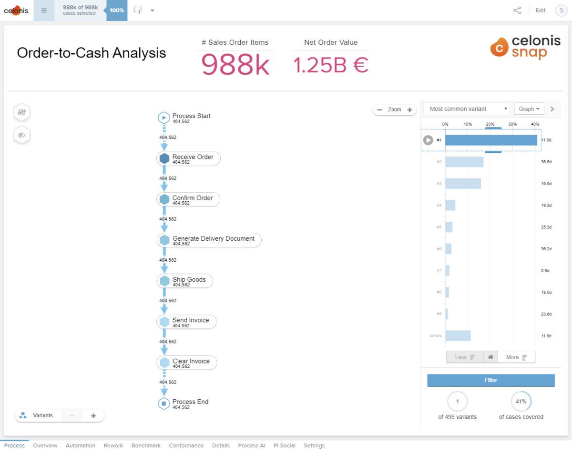The height and width of the screenshot is (452, 572).
Task: Click the Celonis Snap logo
Action: (524, 48)
